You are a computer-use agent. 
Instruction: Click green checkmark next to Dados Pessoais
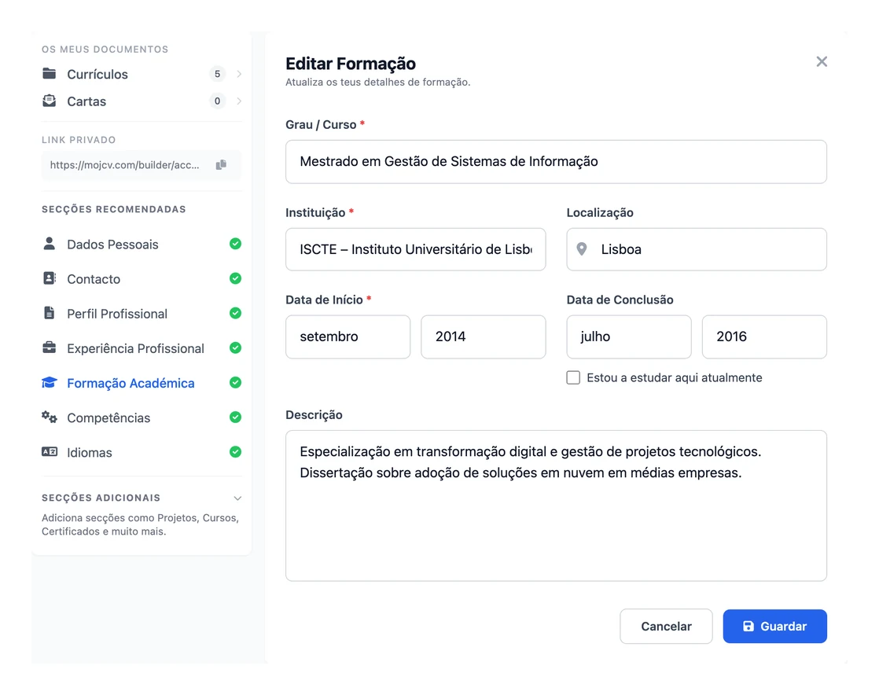pyautogui.click(x=235, y=244)
